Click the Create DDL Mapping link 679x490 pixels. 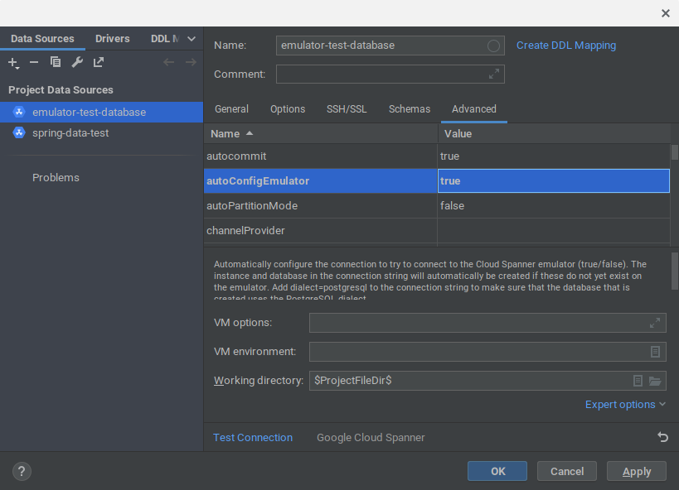pyautogui.click(x=565, y=45)
